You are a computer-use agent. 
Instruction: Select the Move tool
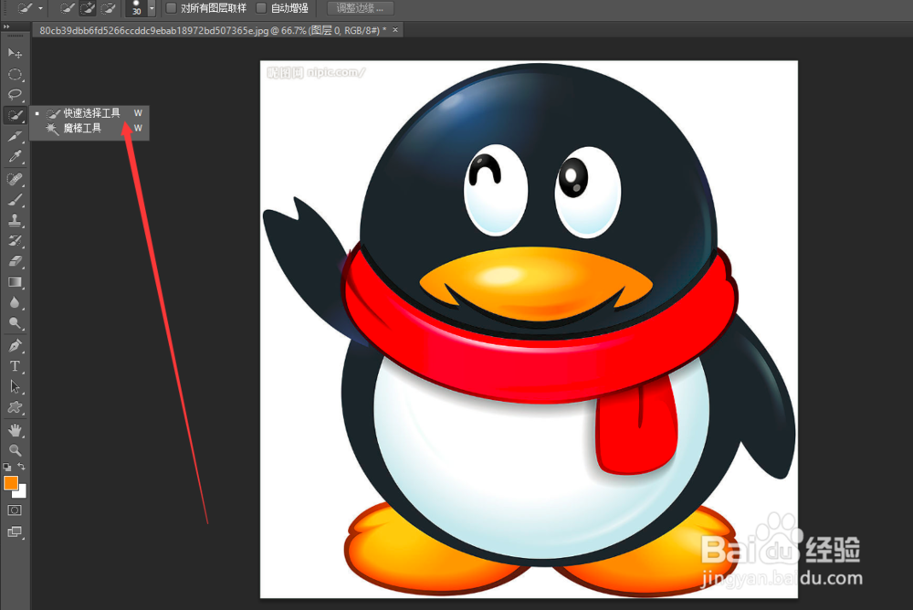pos(15,54)
